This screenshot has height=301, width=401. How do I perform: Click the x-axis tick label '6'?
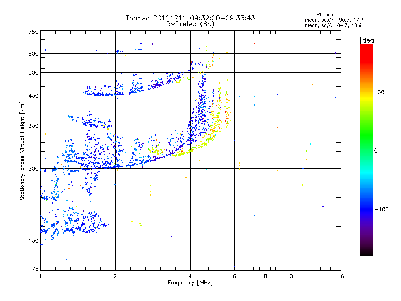[x=234, y=276]
